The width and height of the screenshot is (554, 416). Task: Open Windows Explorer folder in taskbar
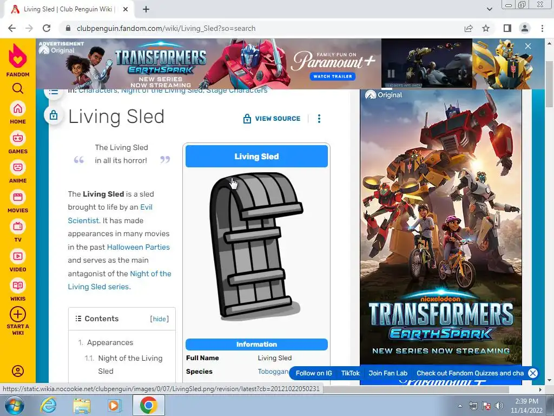click(82, 406)
